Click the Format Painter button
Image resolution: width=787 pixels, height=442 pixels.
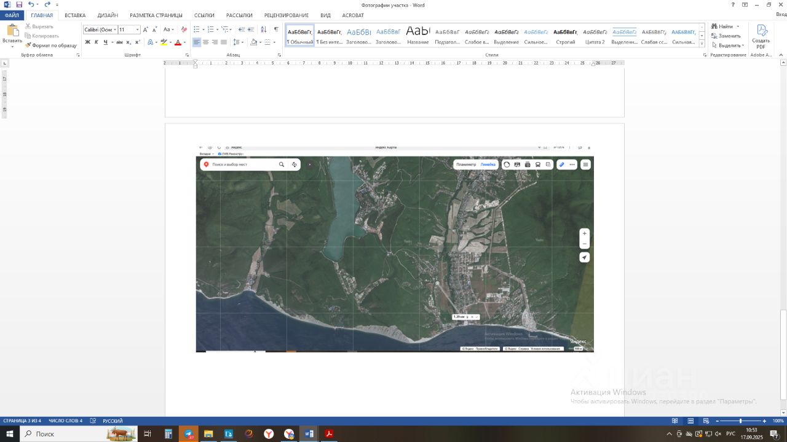(51, 45)
